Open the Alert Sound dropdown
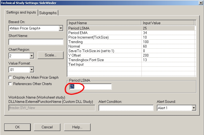 click(x=194, y=108)
